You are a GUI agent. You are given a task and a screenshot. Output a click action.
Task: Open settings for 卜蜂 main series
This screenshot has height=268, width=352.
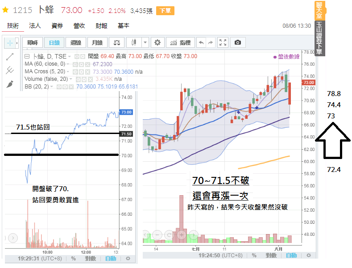pyautogui.click(x=83, y=56)
